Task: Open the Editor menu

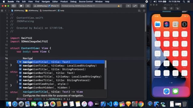Action: point(55,1)
